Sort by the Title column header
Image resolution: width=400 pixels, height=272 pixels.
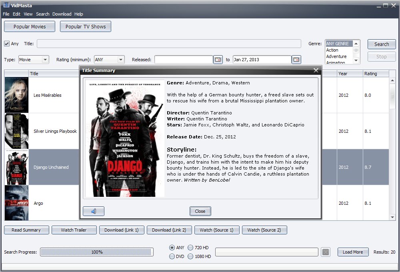[34, 74]
